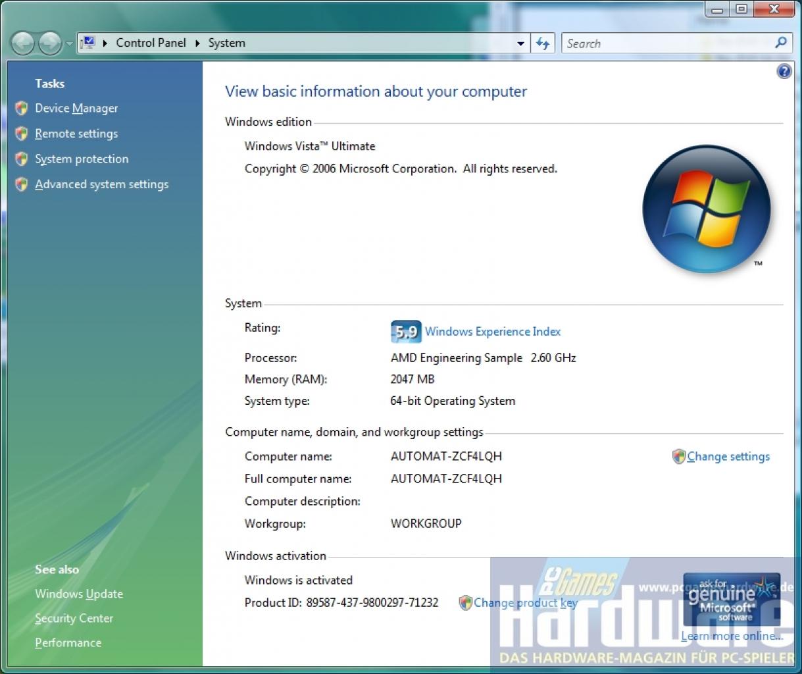Click the AMD Engineering Sample processor text

pyautogui.click(x=484, y=357)
